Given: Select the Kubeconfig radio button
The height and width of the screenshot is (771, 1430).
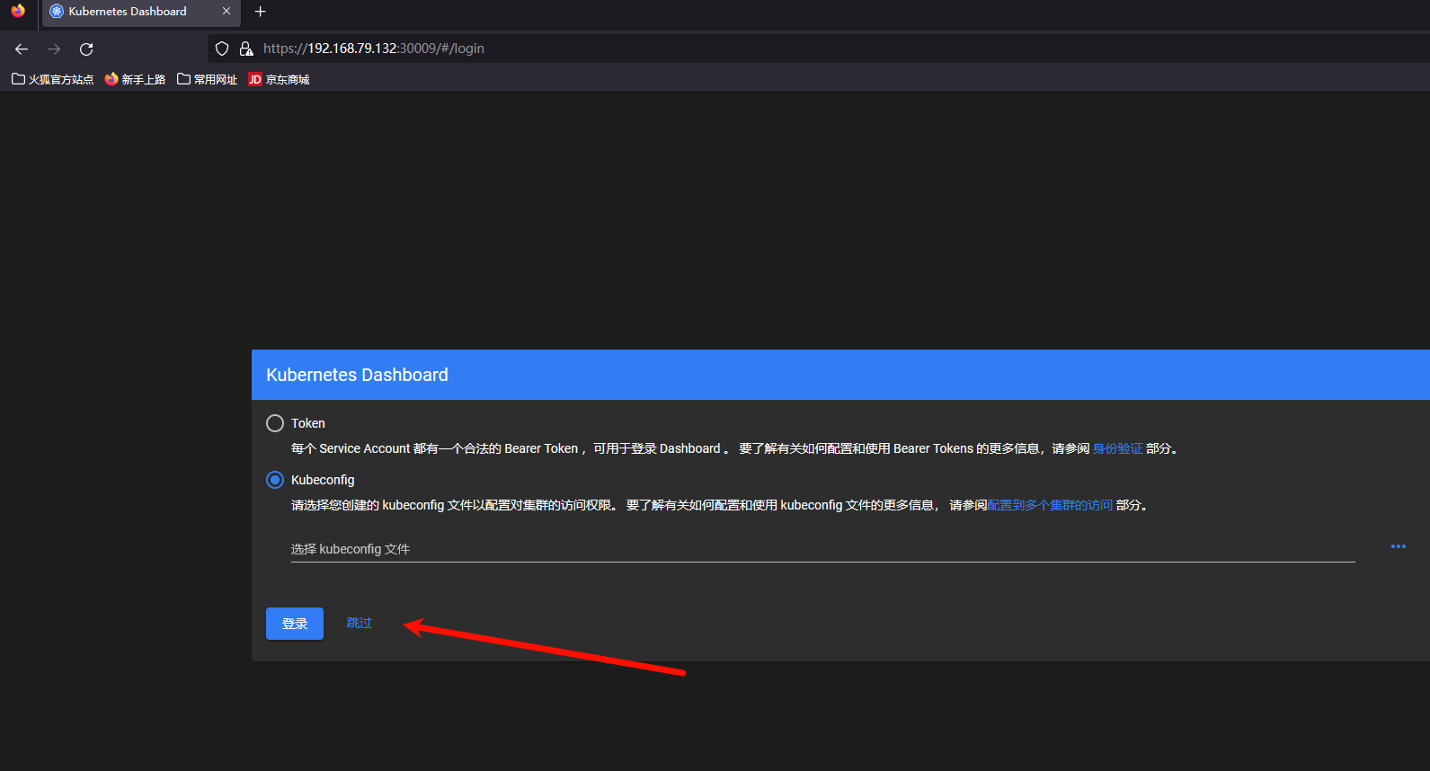Looking at the screenshot, I should click(x=275, y=480).
